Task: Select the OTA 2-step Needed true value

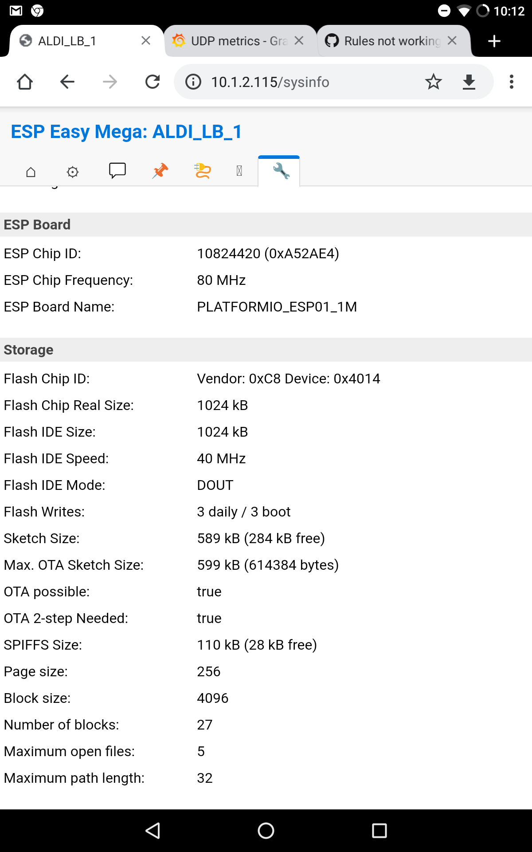Action: (209, 618)
